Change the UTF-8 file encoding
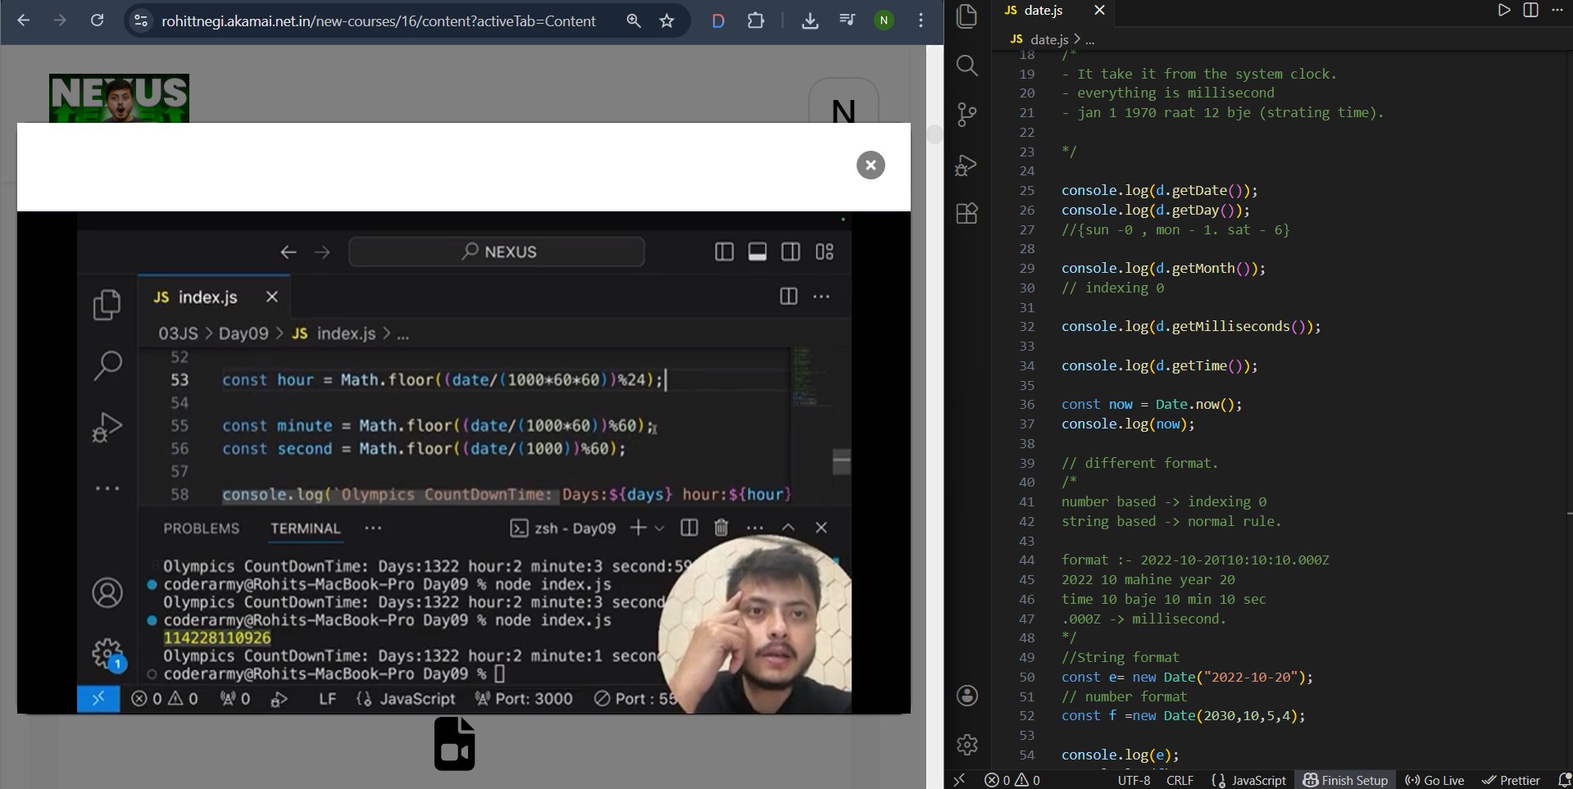Viewport: 1573px width, 789px height. pos(1134,780)
